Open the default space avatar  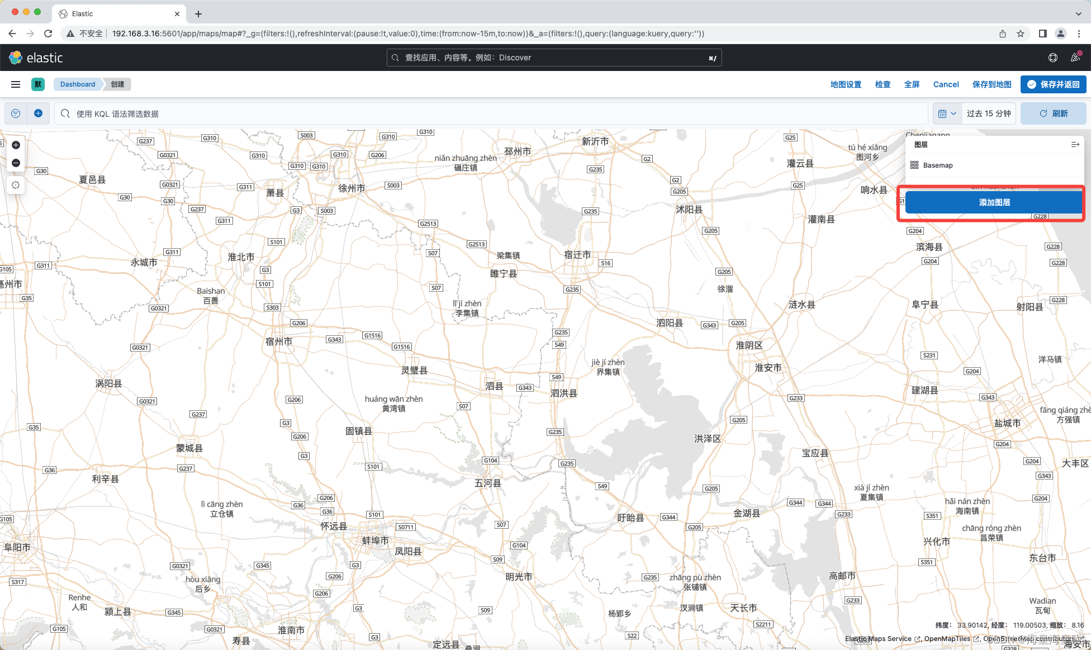point(38,84)
